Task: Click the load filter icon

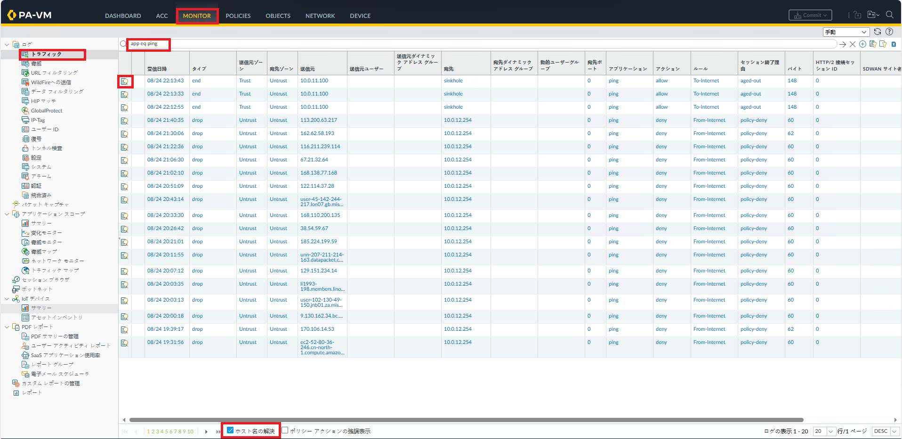Action: [x=883, y=44]
